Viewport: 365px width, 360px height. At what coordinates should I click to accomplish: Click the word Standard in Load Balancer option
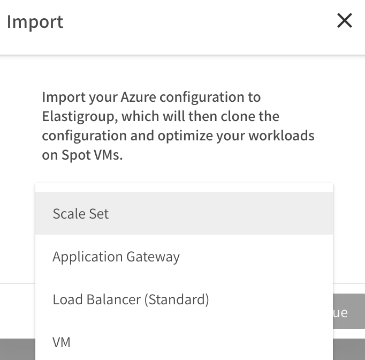click(177, 299)
